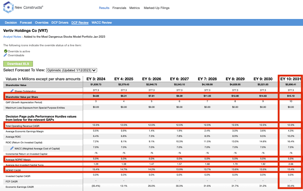
Task: Click the EY 9: 2030 column header
Action: (263, 79)
